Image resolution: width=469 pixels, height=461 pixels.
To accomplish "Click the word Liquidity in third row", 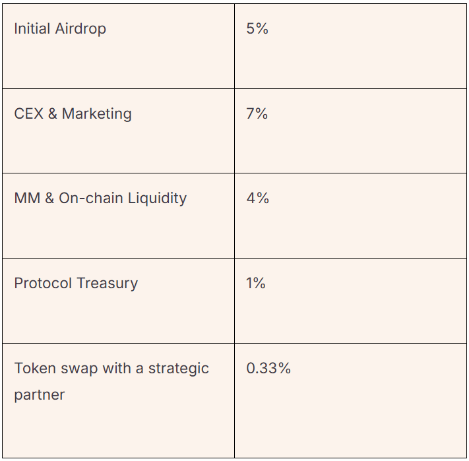I will click(157, 199).
